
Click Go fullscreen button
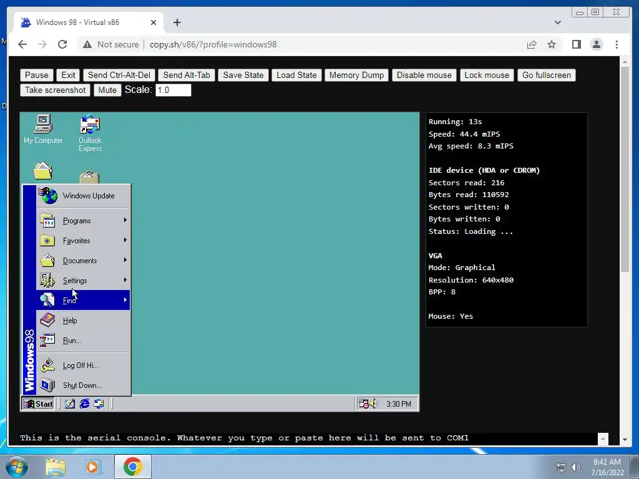[547, 75]
